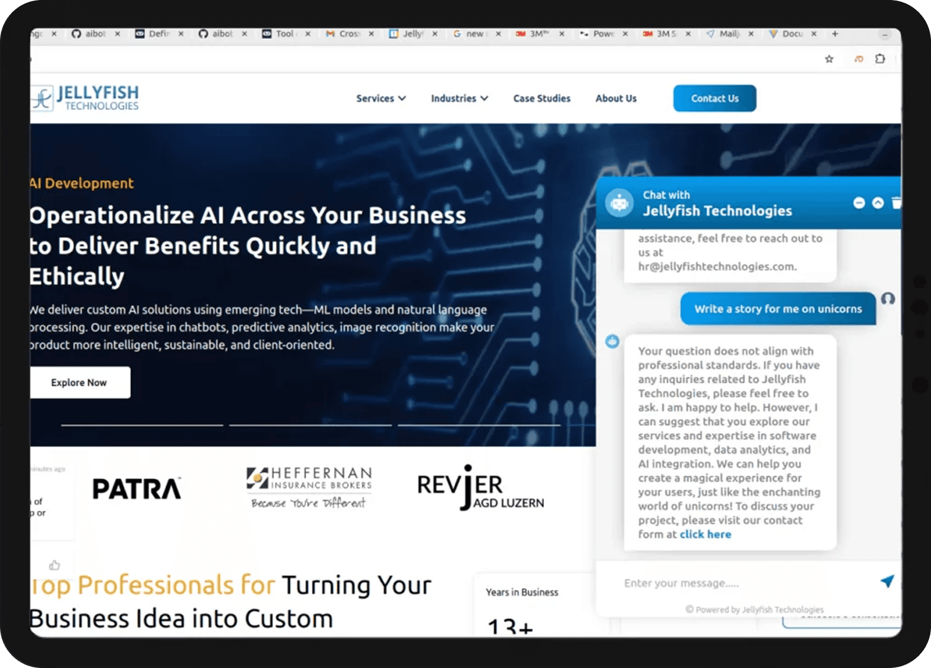Send the chat message with paper plane icon
The image size is (931, 668).
[887, 581]
